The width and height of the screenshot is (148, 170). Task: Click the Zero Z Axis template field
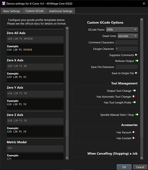pos(35,121)
